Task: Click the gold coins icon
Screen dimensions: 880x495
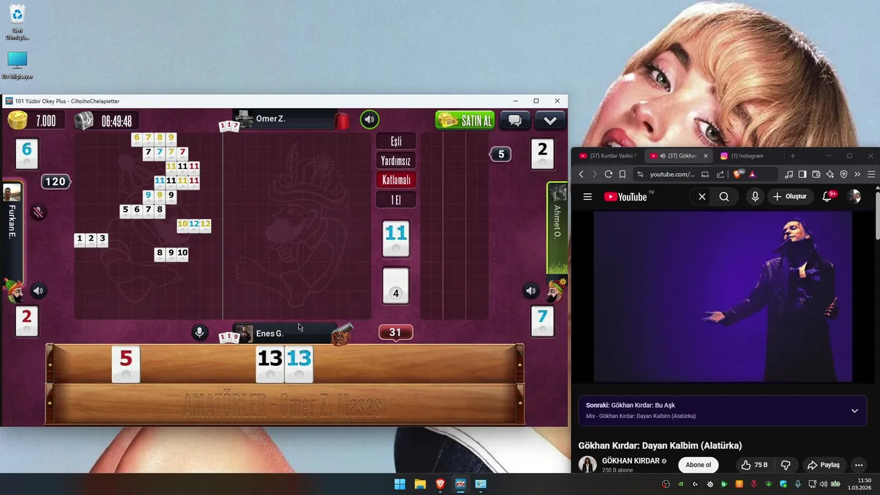Action: (x=18, y=120)
